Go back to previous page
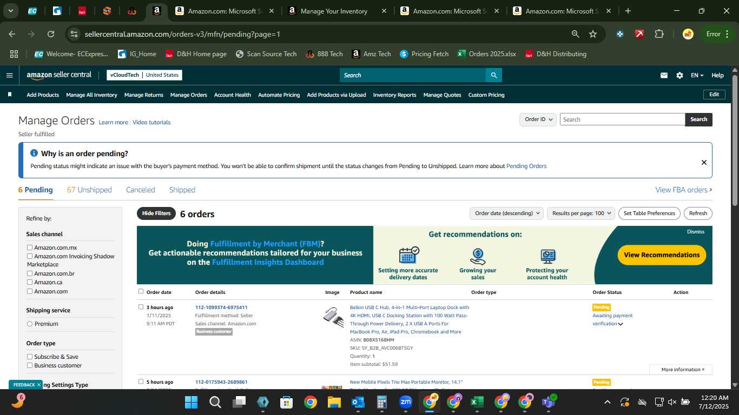The width and height of the screenshot is (739, 415). [12, 34]
